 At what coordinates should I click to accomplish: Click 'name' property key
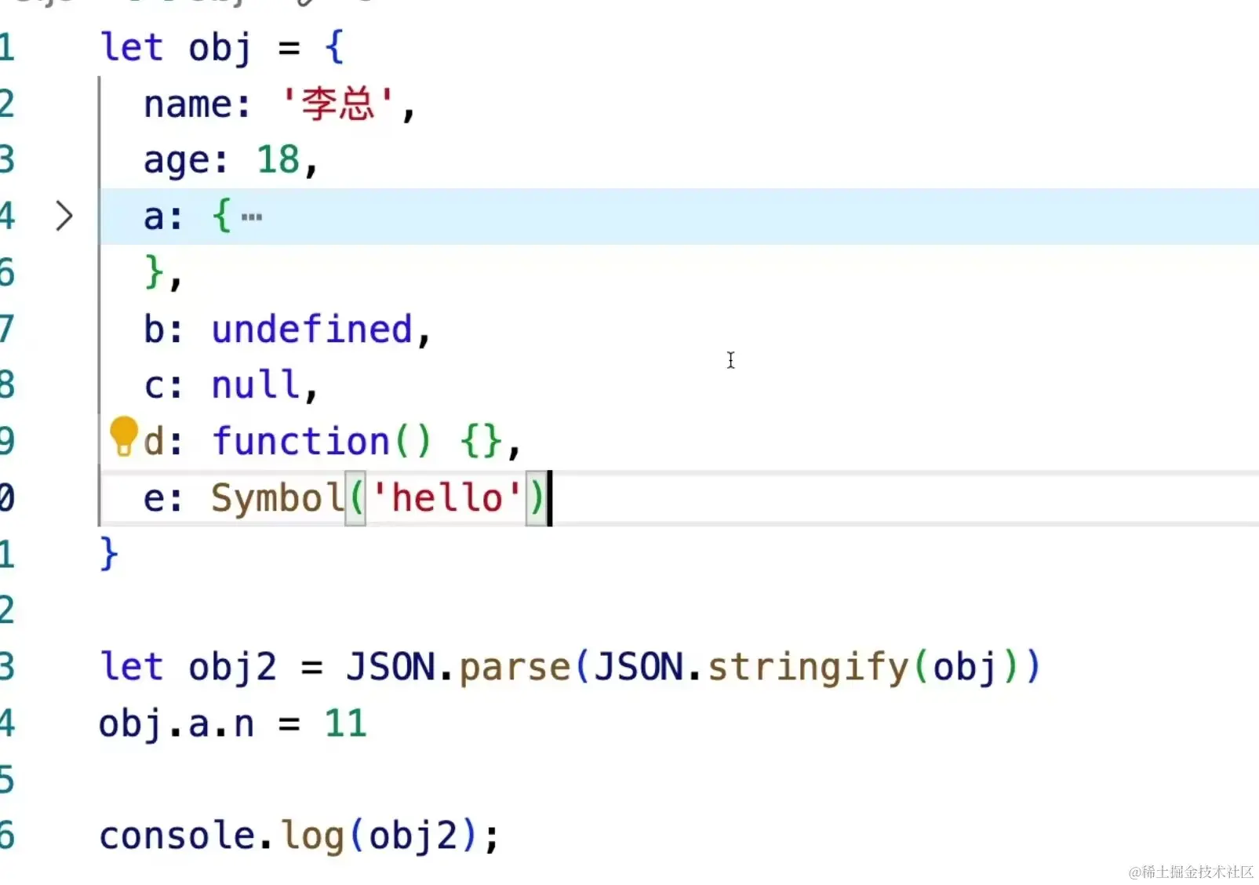click(x=188, y=104)
